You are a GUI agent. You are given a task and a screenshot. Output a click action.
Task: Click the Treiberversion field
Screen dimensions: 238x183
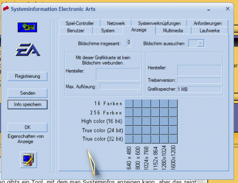pos(200,81)
